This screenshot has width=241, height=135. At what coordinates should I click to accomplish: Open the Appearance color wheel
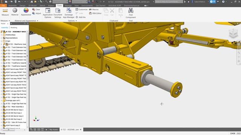click(x=26, y=12)
